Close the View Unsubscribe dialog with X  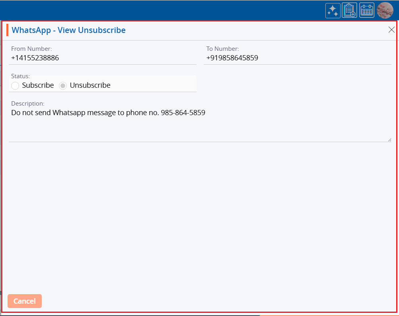click(x=391, y=30)
